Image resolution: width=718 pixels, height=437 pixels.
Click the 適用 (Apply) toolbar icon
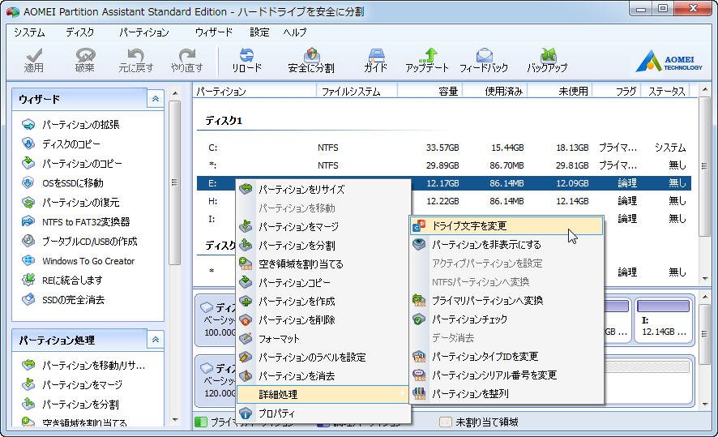point(34,61)
